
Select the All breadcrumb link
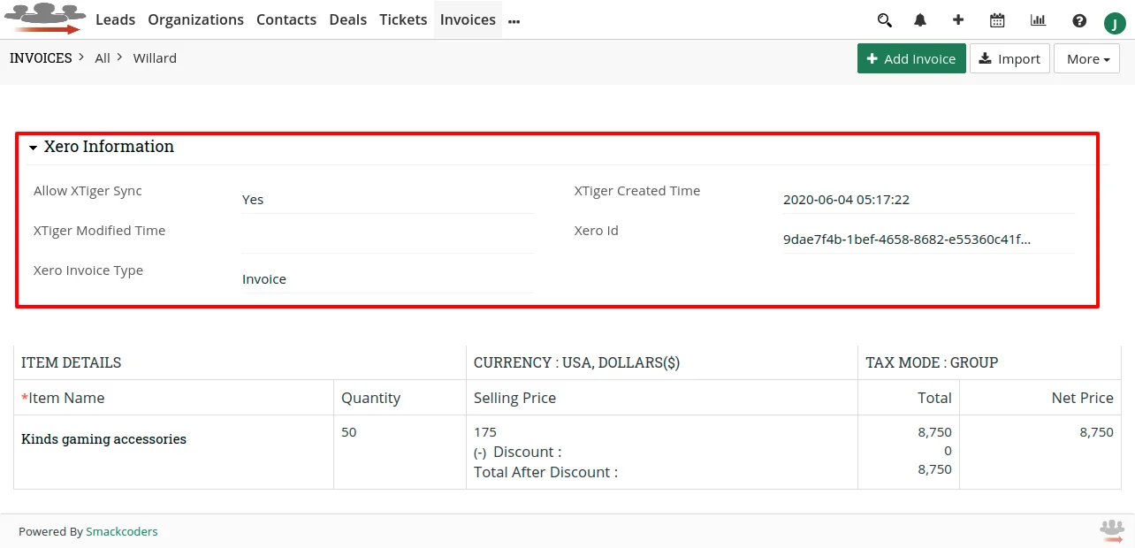[x=102, y=57]
